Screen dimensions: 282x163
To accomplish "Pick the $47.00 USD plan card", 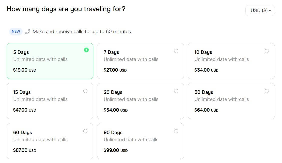I will point(50,101).
